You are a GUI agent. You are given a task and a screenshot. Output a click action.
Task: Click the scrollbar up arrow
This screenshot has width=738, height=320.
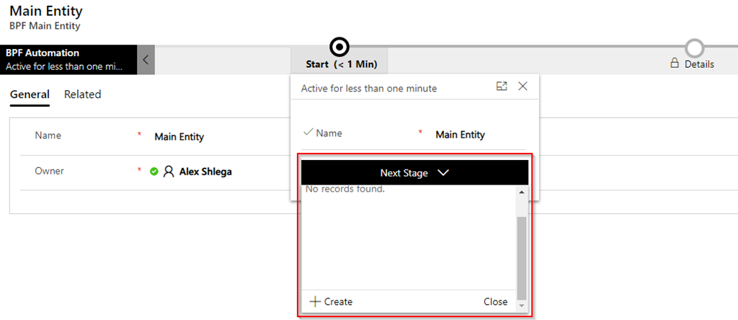tap(521, 192)
